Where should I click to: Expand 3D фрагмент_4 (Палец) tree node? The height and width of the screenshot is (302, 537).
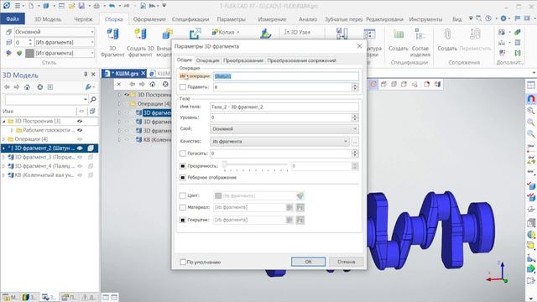pos(3,166)
